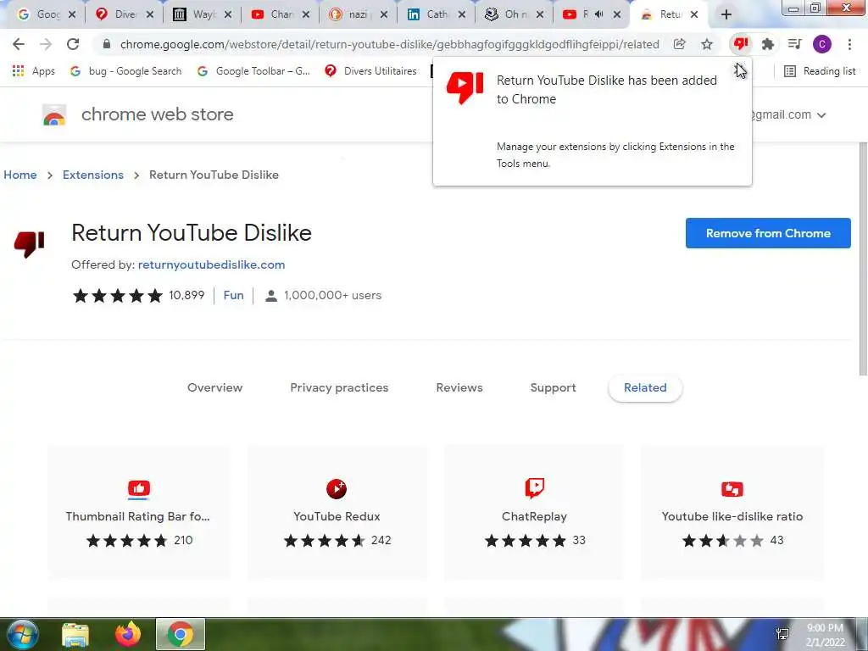
Task: Open the Thumbnail Rating Bar extension card
Action: click(x=138, y=512)
